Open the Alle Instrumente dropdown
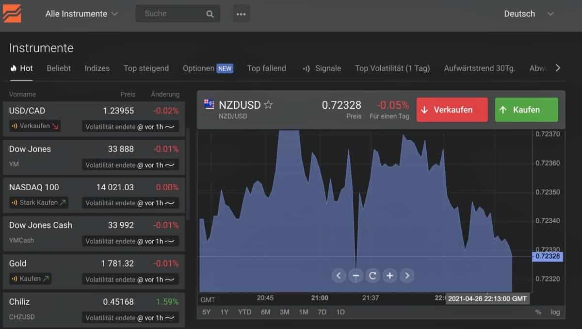582x329 pixels. 81,14
